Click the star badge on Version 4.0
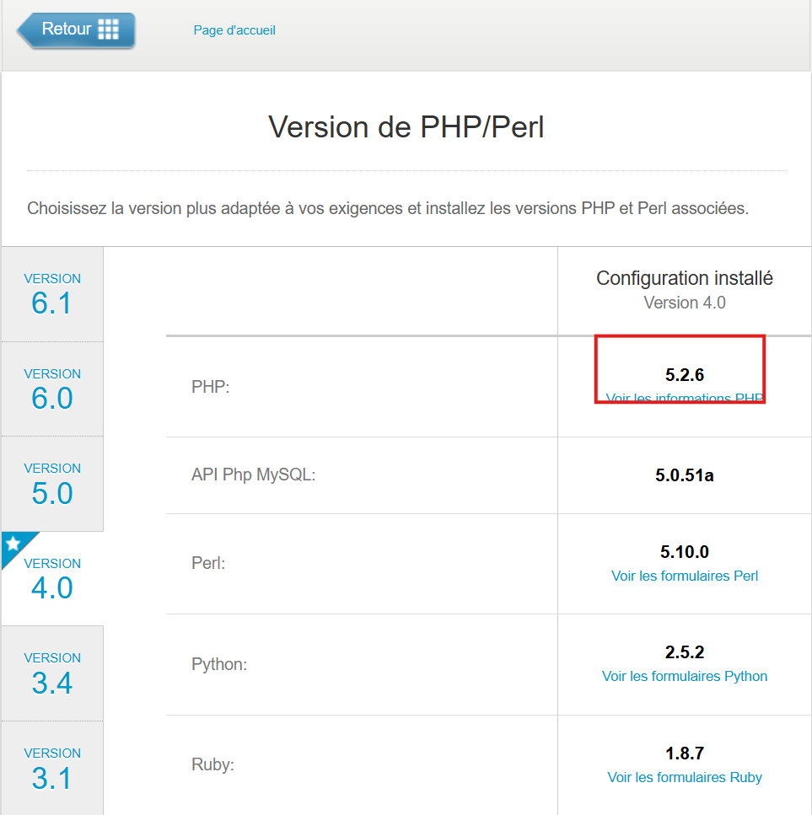 coord(13,544)
